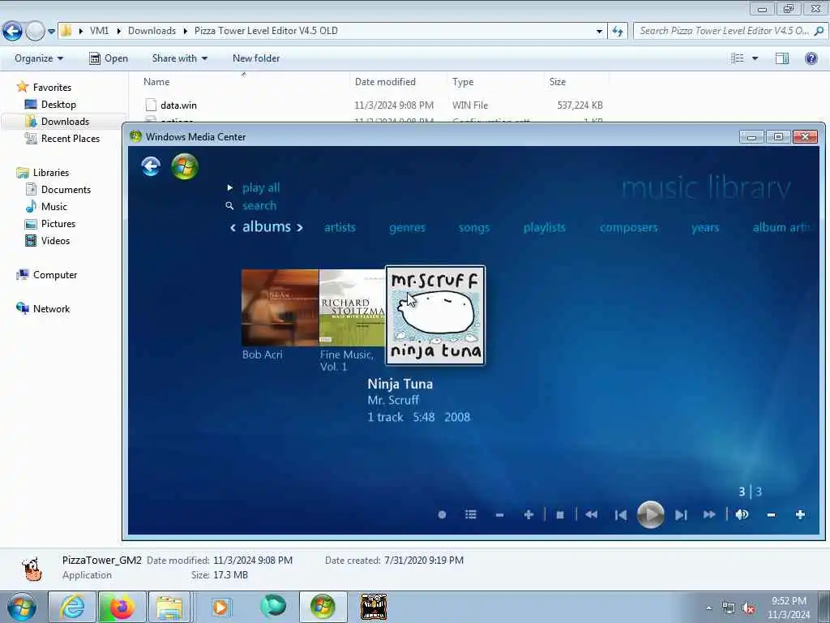Click Explorer forward navigation button
Screen dimensions: 830x623
(35, 32)
